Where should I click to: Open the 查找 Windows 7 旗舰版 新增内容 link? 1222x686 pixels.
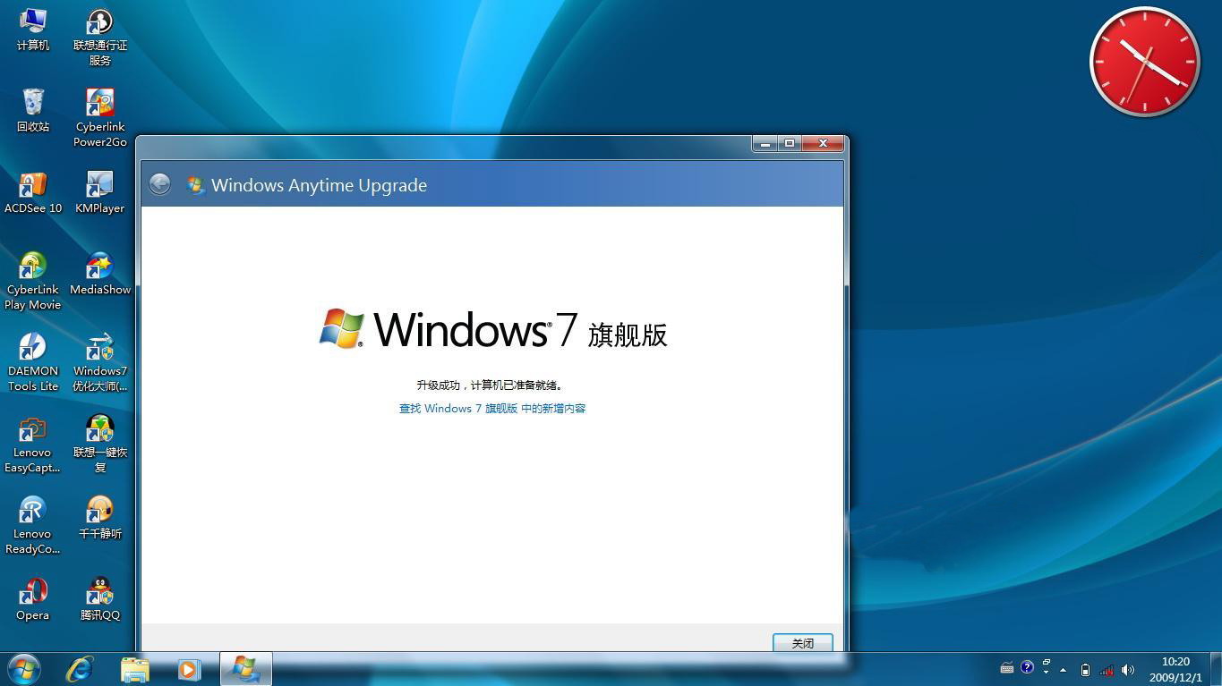pyautogui.click(x=491, y=408)
